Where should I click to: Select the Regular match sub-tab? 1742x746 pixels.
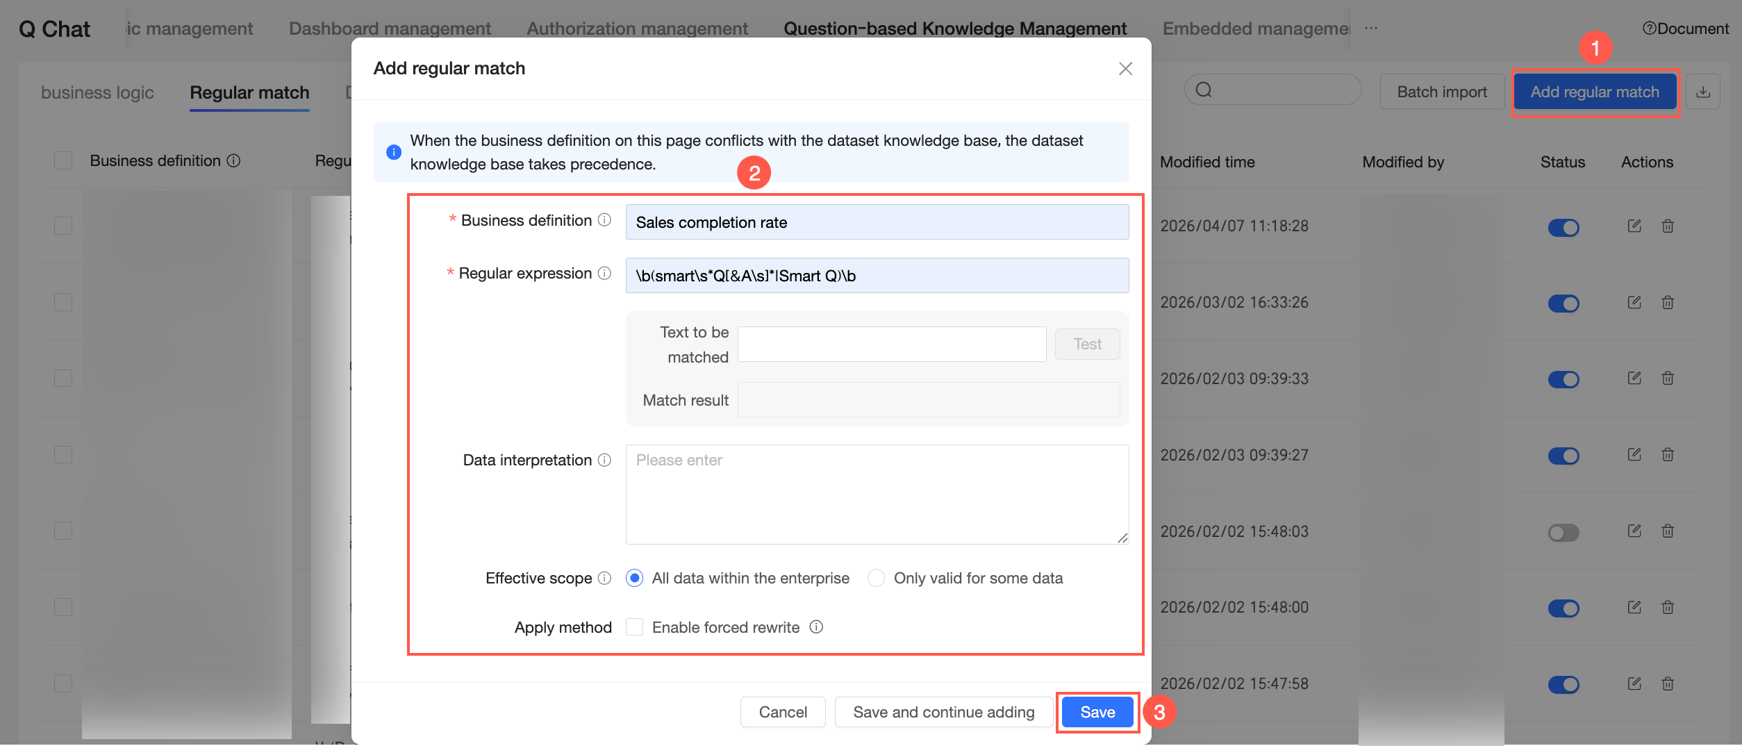click(x=249, y=92)
